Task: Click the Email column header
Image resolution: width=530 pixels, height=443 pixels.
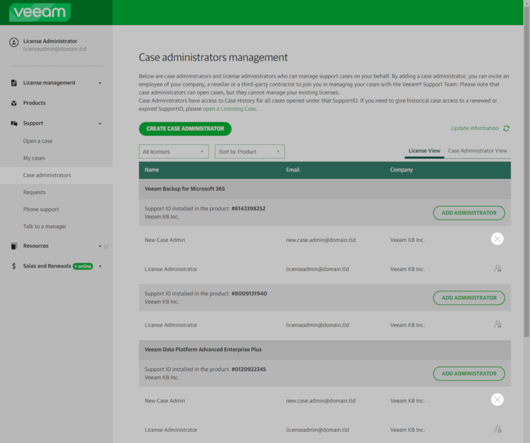Action: 293,170
